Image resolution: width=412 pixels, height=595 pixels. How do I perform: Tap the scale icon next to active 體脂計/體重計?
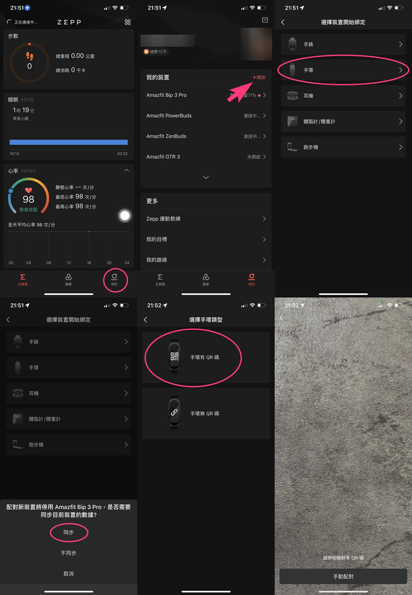point(292,121)
